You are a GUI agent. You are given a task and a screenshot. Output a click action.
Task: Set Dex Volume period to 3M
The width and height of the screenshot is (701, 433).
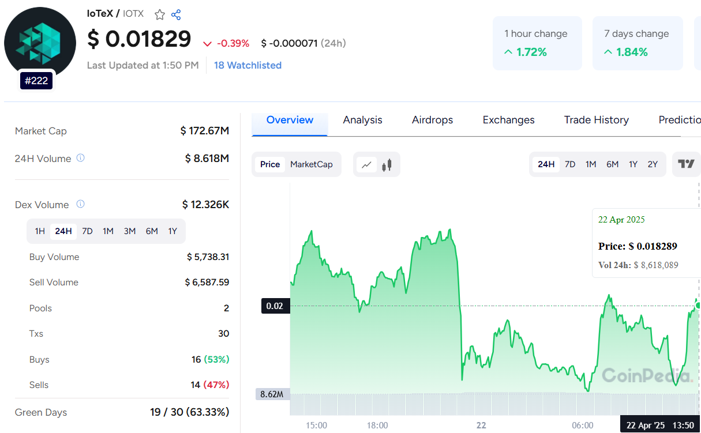130,231
